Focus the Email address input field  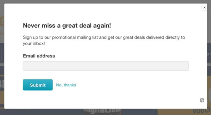pos(106,66)
